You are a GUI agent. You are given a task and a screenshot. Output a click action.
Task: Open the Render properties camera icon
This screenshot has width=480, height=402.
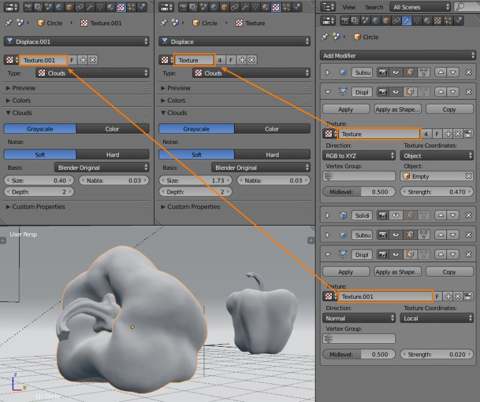point(343,21)
